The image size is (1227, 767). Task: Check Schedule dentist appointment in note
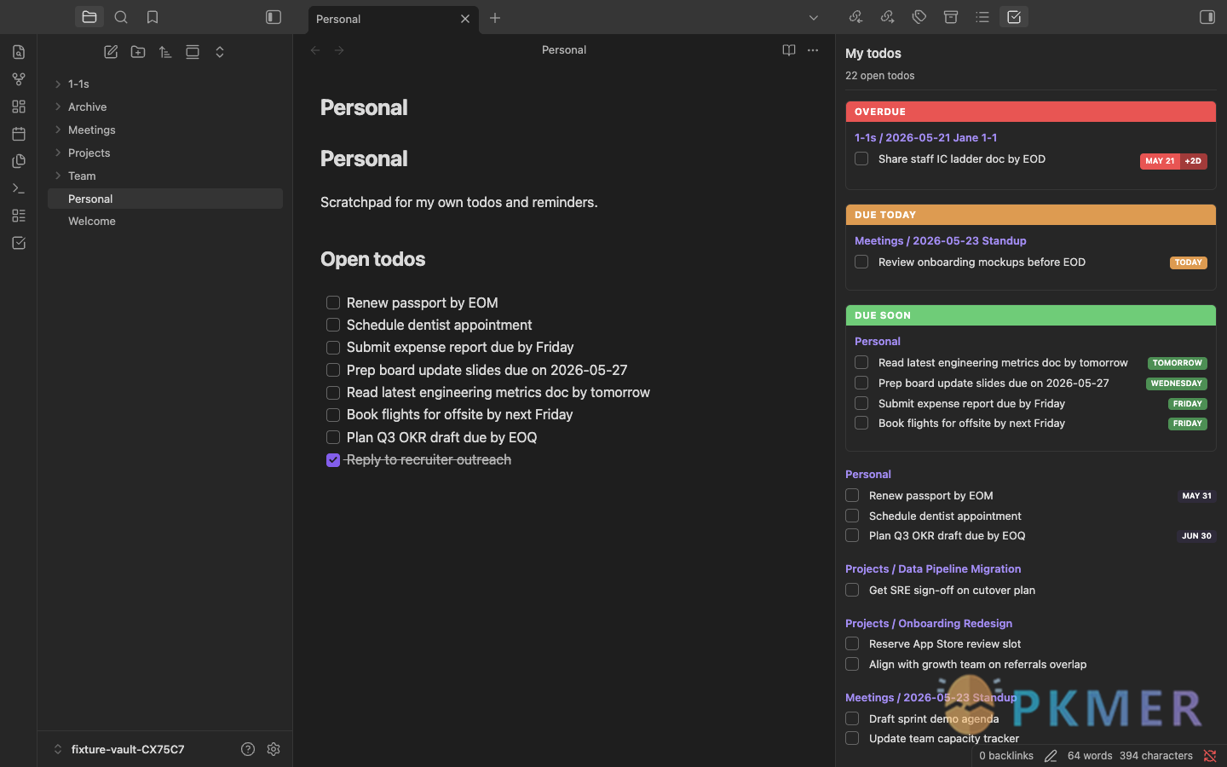point(333,325)
